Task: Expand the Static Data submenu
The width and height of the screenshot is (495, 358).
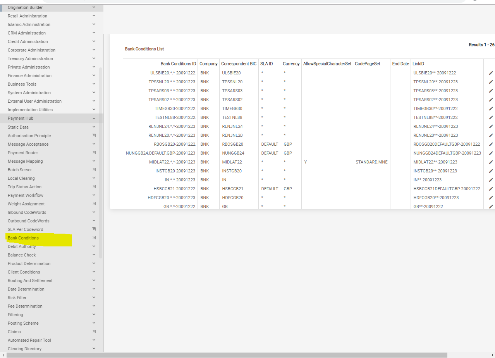Action: tap(94, 127)
